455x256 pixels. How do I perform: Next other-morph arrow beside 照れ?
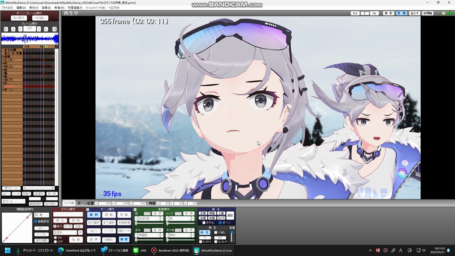[193, 235]
